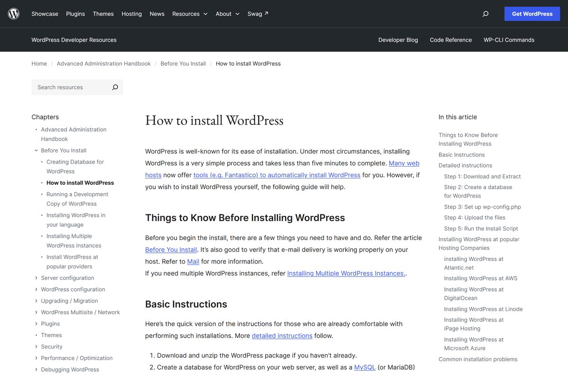568x375 pixels.
Task: Open News in top navigation
Action: pyautogui.click(x=157, y=14)
